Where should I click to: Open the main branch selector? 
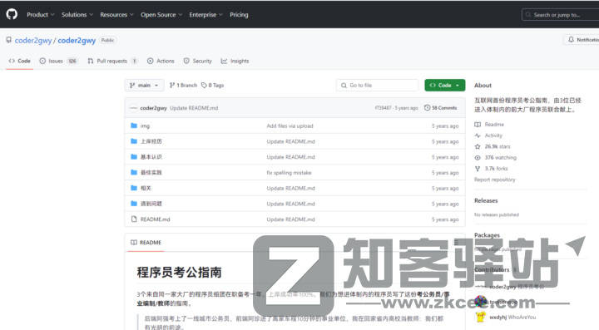tap(144, 85)
